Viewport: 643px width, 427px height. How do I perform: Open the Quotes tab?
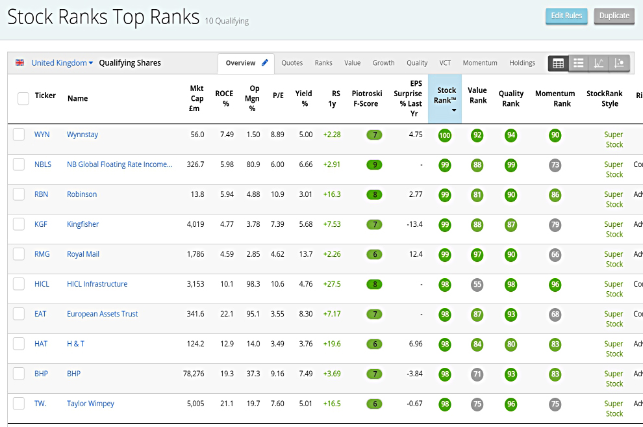point(292,63)
